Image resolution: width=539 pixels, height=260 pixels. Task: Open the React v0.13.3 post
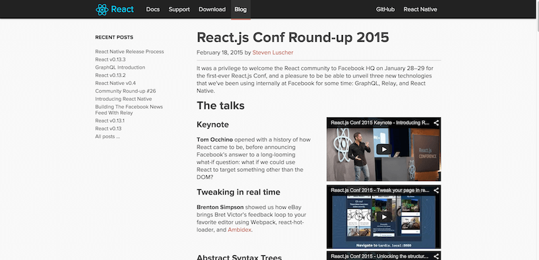(x=110, y=59)
